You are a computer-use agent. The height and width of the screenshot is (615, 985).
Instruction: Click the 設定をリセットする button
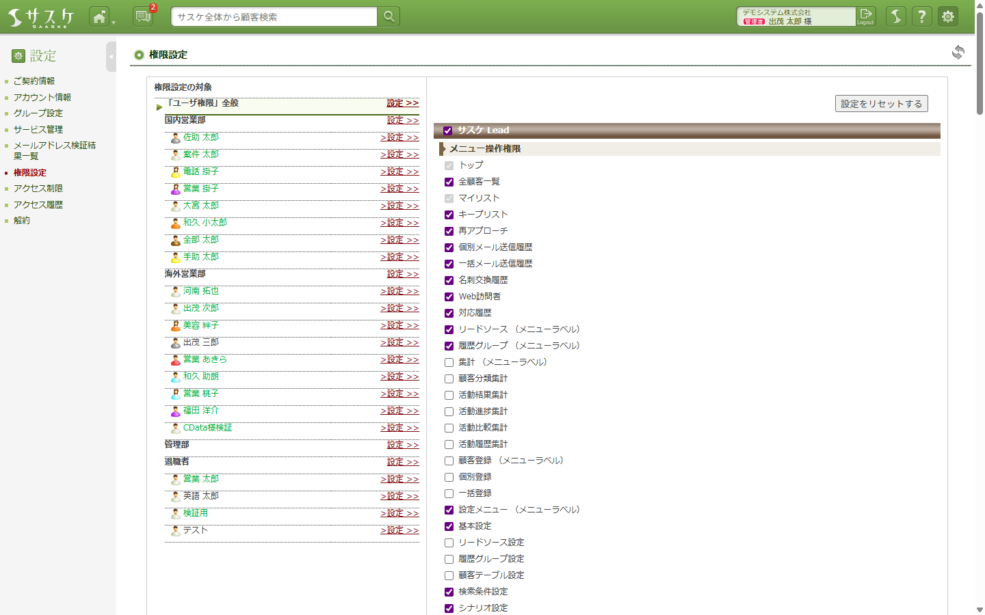tap(881, 104)
